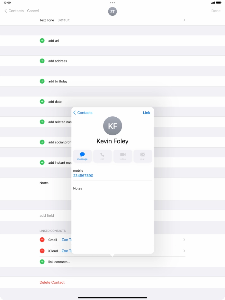Tap the three dots multitasking control at top
This screenshot has width=225, height=300.
point(113,3)
